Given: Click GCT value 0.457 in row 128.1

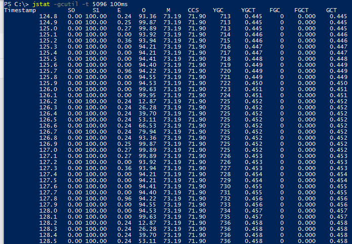Looking at the screenshot, I should pyautogui.click(x=338, y=217).
